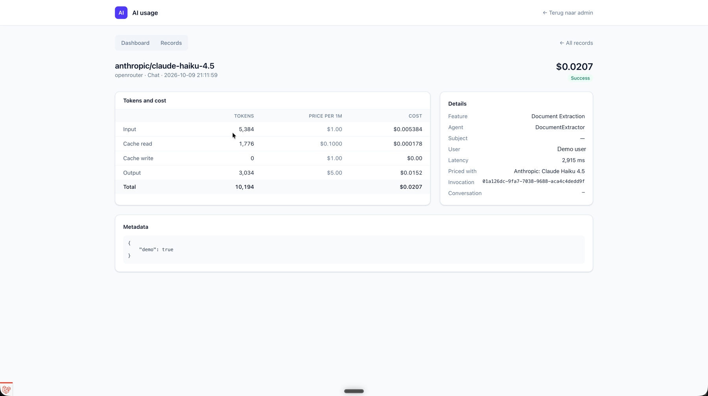This screenshot has height=396, width=708.
Task: Click the Latency value 2,915 ms
Action: click(x=573, y=160)
